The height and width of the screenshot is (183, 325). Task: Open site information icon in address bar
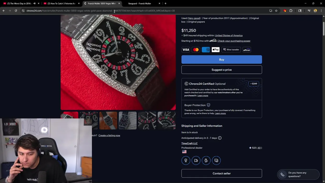(23, 11)
